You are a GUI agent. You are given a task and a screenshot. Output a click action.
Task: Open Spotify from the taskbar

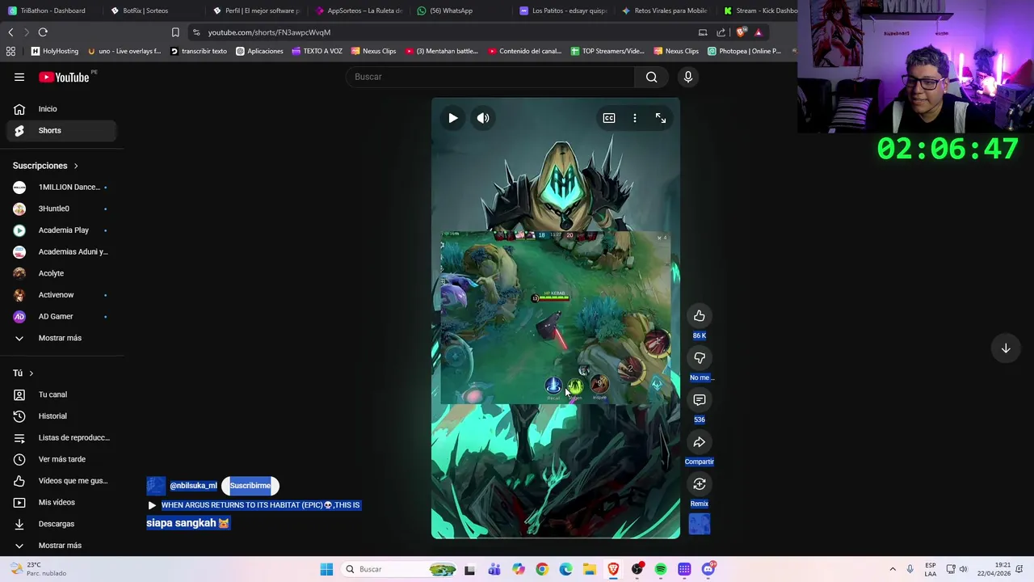[661, 569]
